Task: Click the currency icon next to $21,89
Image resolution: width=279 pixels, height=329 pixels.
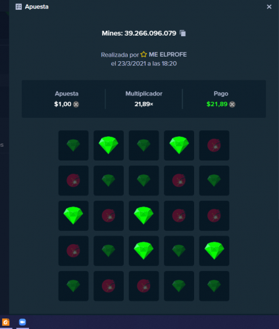Action: [x=232, y=105]
